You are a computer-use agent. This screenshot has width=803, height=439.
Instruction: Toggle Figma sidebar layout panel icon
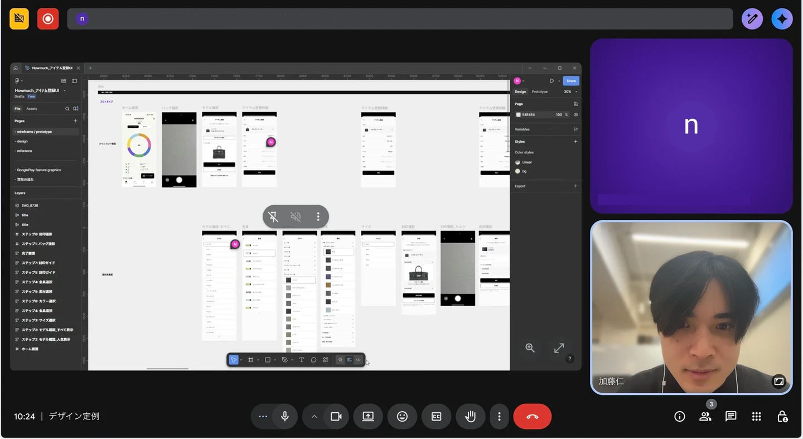point(74,81)
